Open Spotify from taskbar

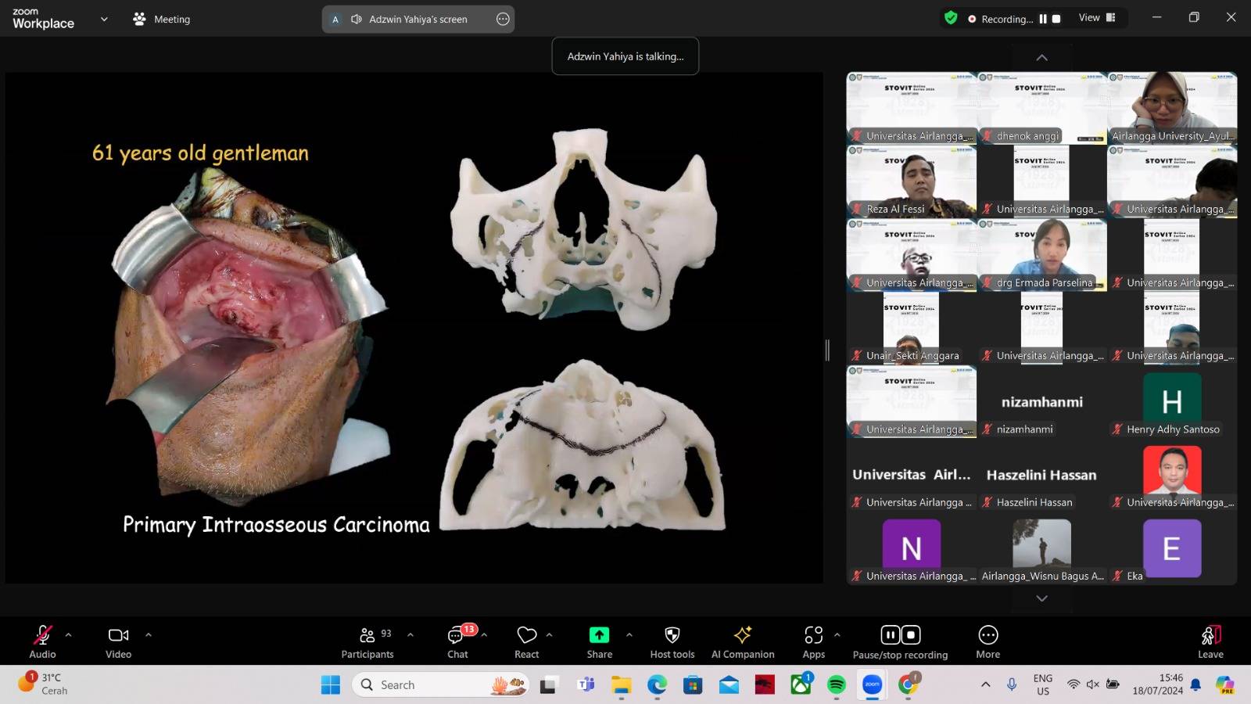[837, 685]
